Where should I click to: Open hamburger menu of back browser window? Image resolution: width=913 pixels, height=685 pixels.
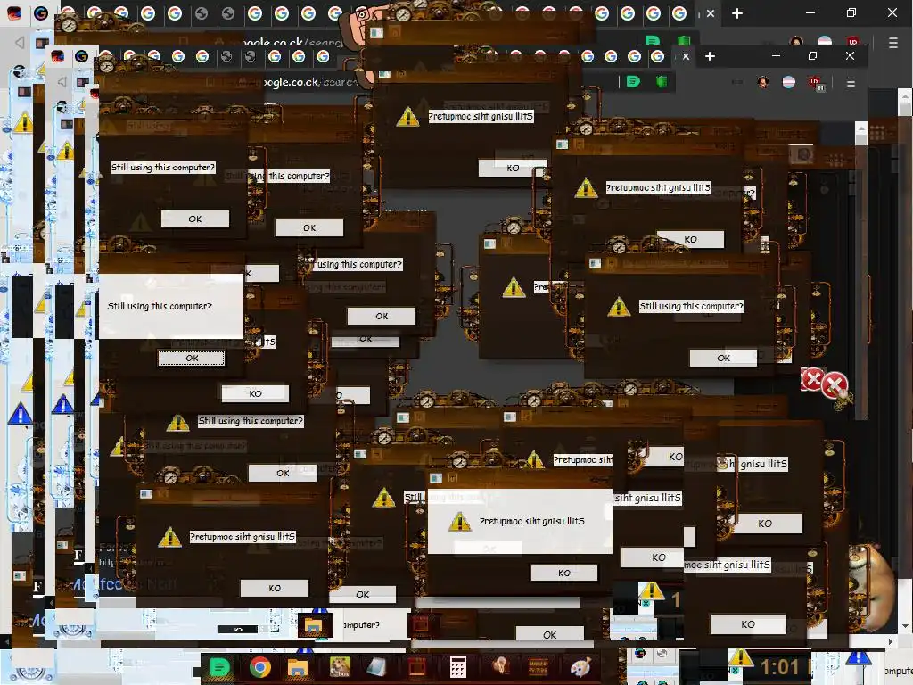893,43
